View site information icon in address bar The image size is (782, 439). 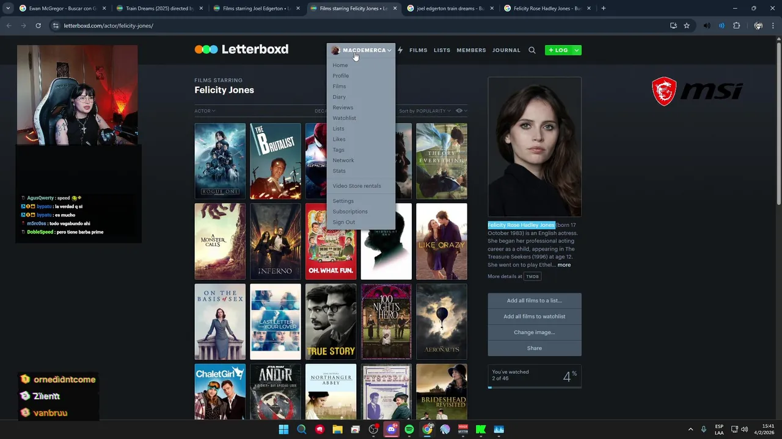(56, 26)
